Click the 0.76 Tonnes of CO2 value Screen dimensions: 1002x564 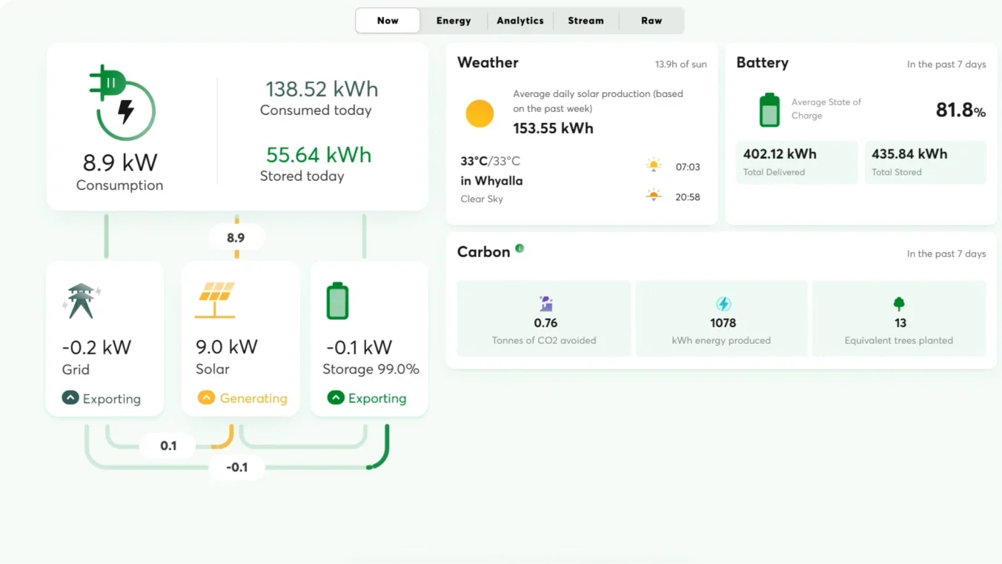pyautogui.click(x=545, y=323)
